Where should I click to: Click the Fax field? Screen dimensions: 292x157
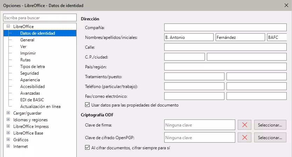(x=194, y=96)
